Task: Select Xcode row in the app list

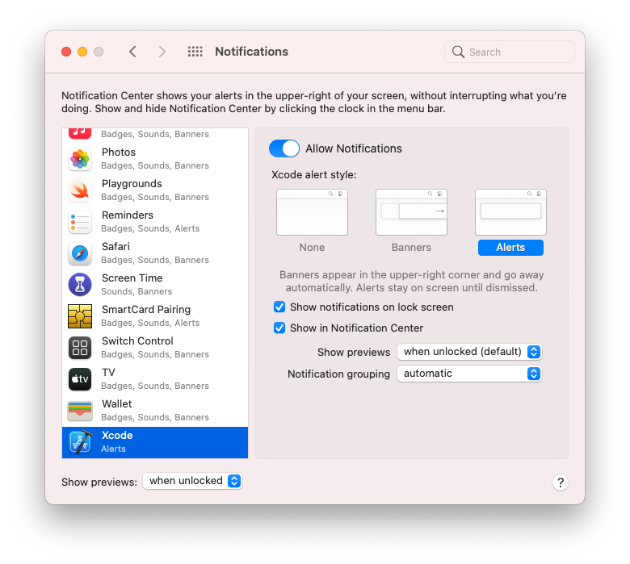Action: 155,442
